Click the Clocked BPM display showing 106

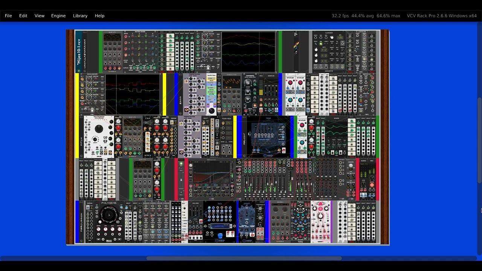click(x=340, y=37)
